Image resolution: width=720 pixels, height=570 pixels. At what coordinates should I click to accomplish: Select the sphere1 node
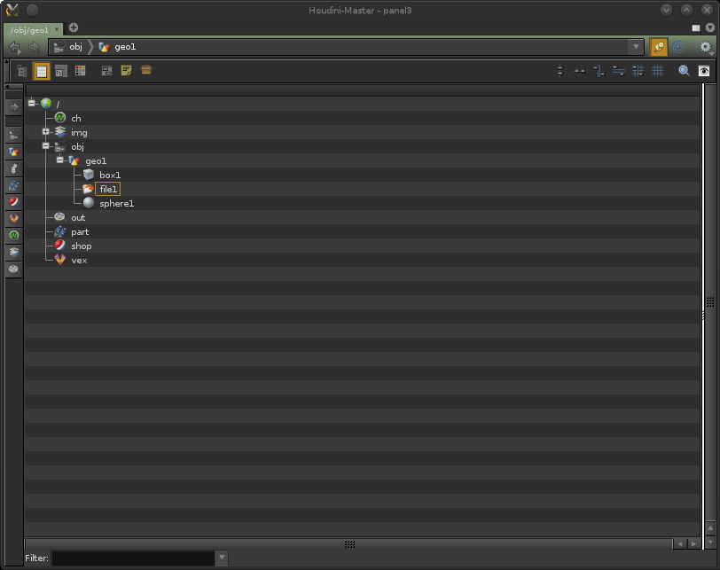[117, 204]
